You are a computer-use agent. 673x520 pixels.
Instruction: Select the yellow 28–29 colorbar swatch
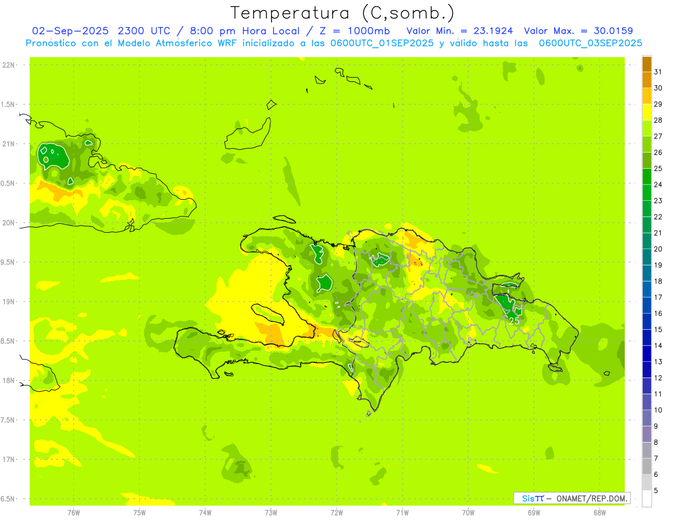(647, 112)
